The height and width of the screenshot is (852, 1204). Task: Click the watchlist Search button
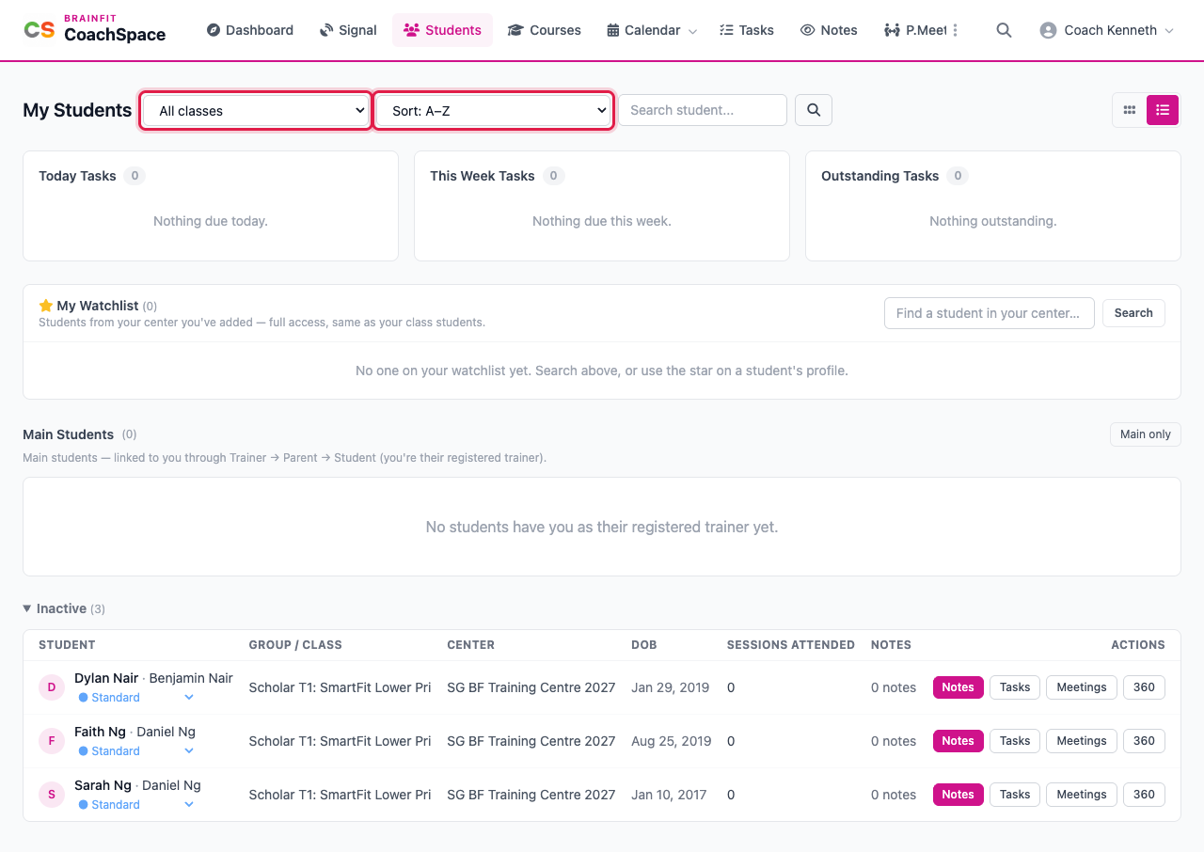pyautogui.click(x=1133, y=313)
